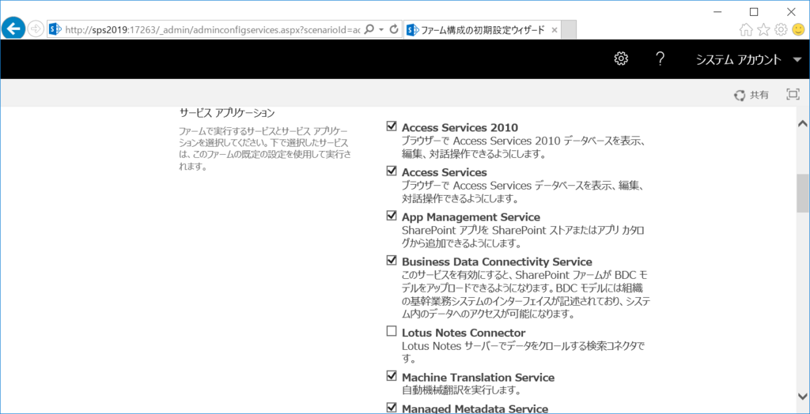Viewport: 810px width, 414px height.
Task: Toggle focus on content fullscreen icon
Action: pos(793,95)
